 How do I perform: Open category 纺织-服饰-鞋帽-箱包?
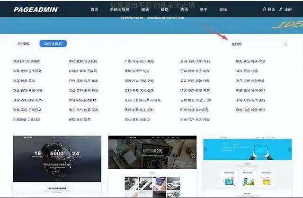pyautogui.click(x=195, y=90)
